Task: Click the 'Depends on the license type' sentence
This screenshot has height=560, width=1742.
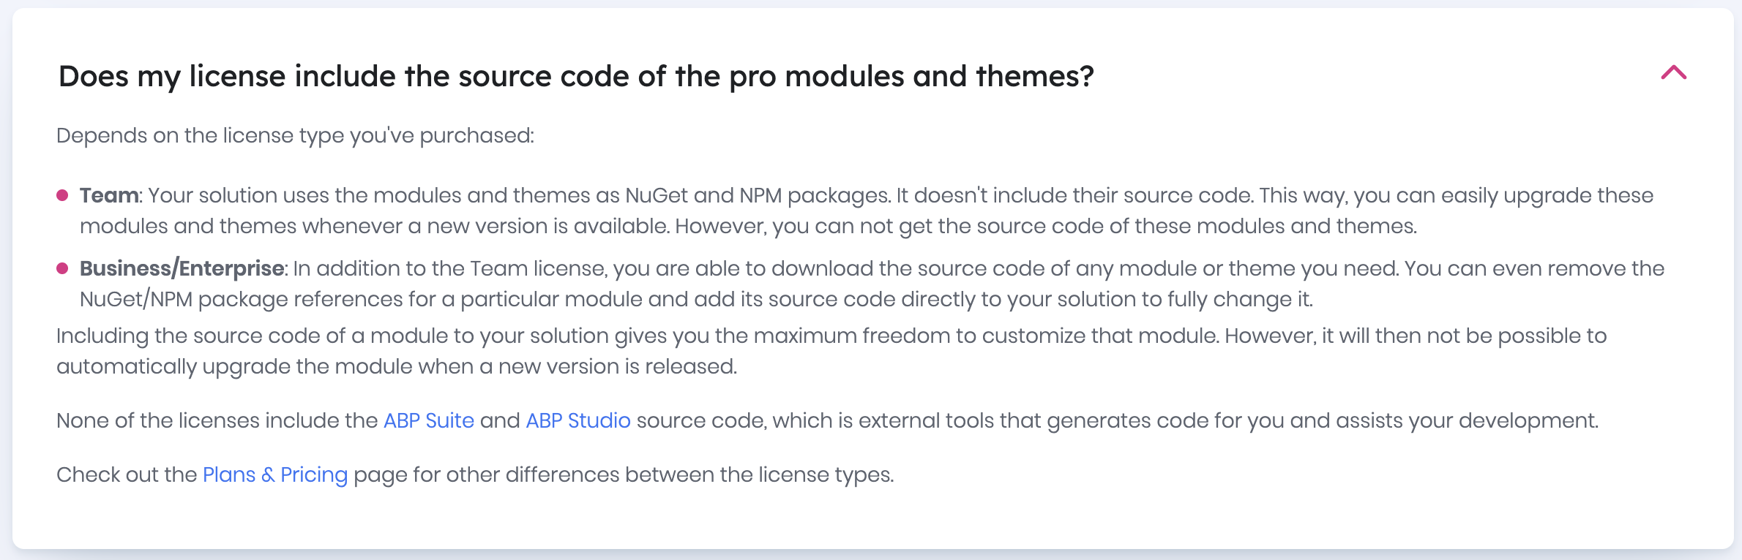Action: tap(296, 135)
